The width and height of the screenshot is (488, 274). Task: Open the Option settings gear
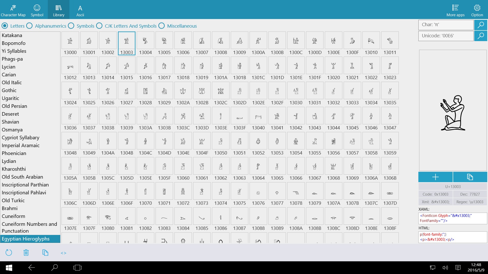pos(477,10)
